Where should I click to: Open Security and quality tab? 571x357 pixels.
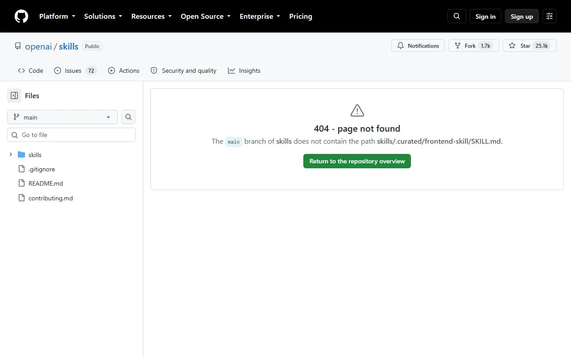pos(183,71)
